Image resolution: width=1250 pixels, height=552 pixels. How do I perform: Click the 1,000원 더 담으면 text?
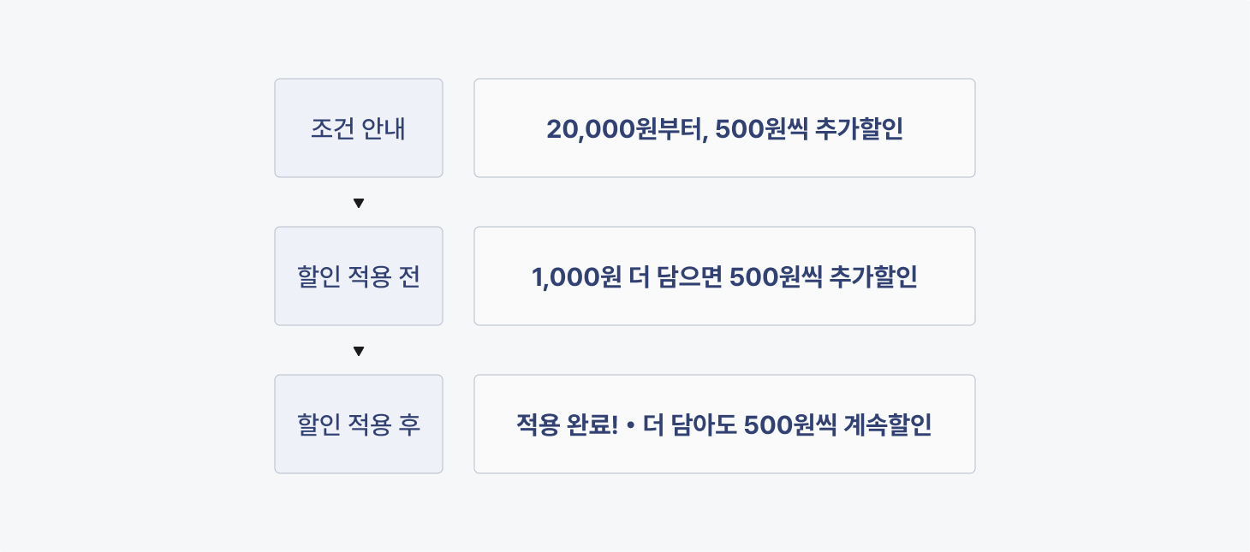(628, 276)
